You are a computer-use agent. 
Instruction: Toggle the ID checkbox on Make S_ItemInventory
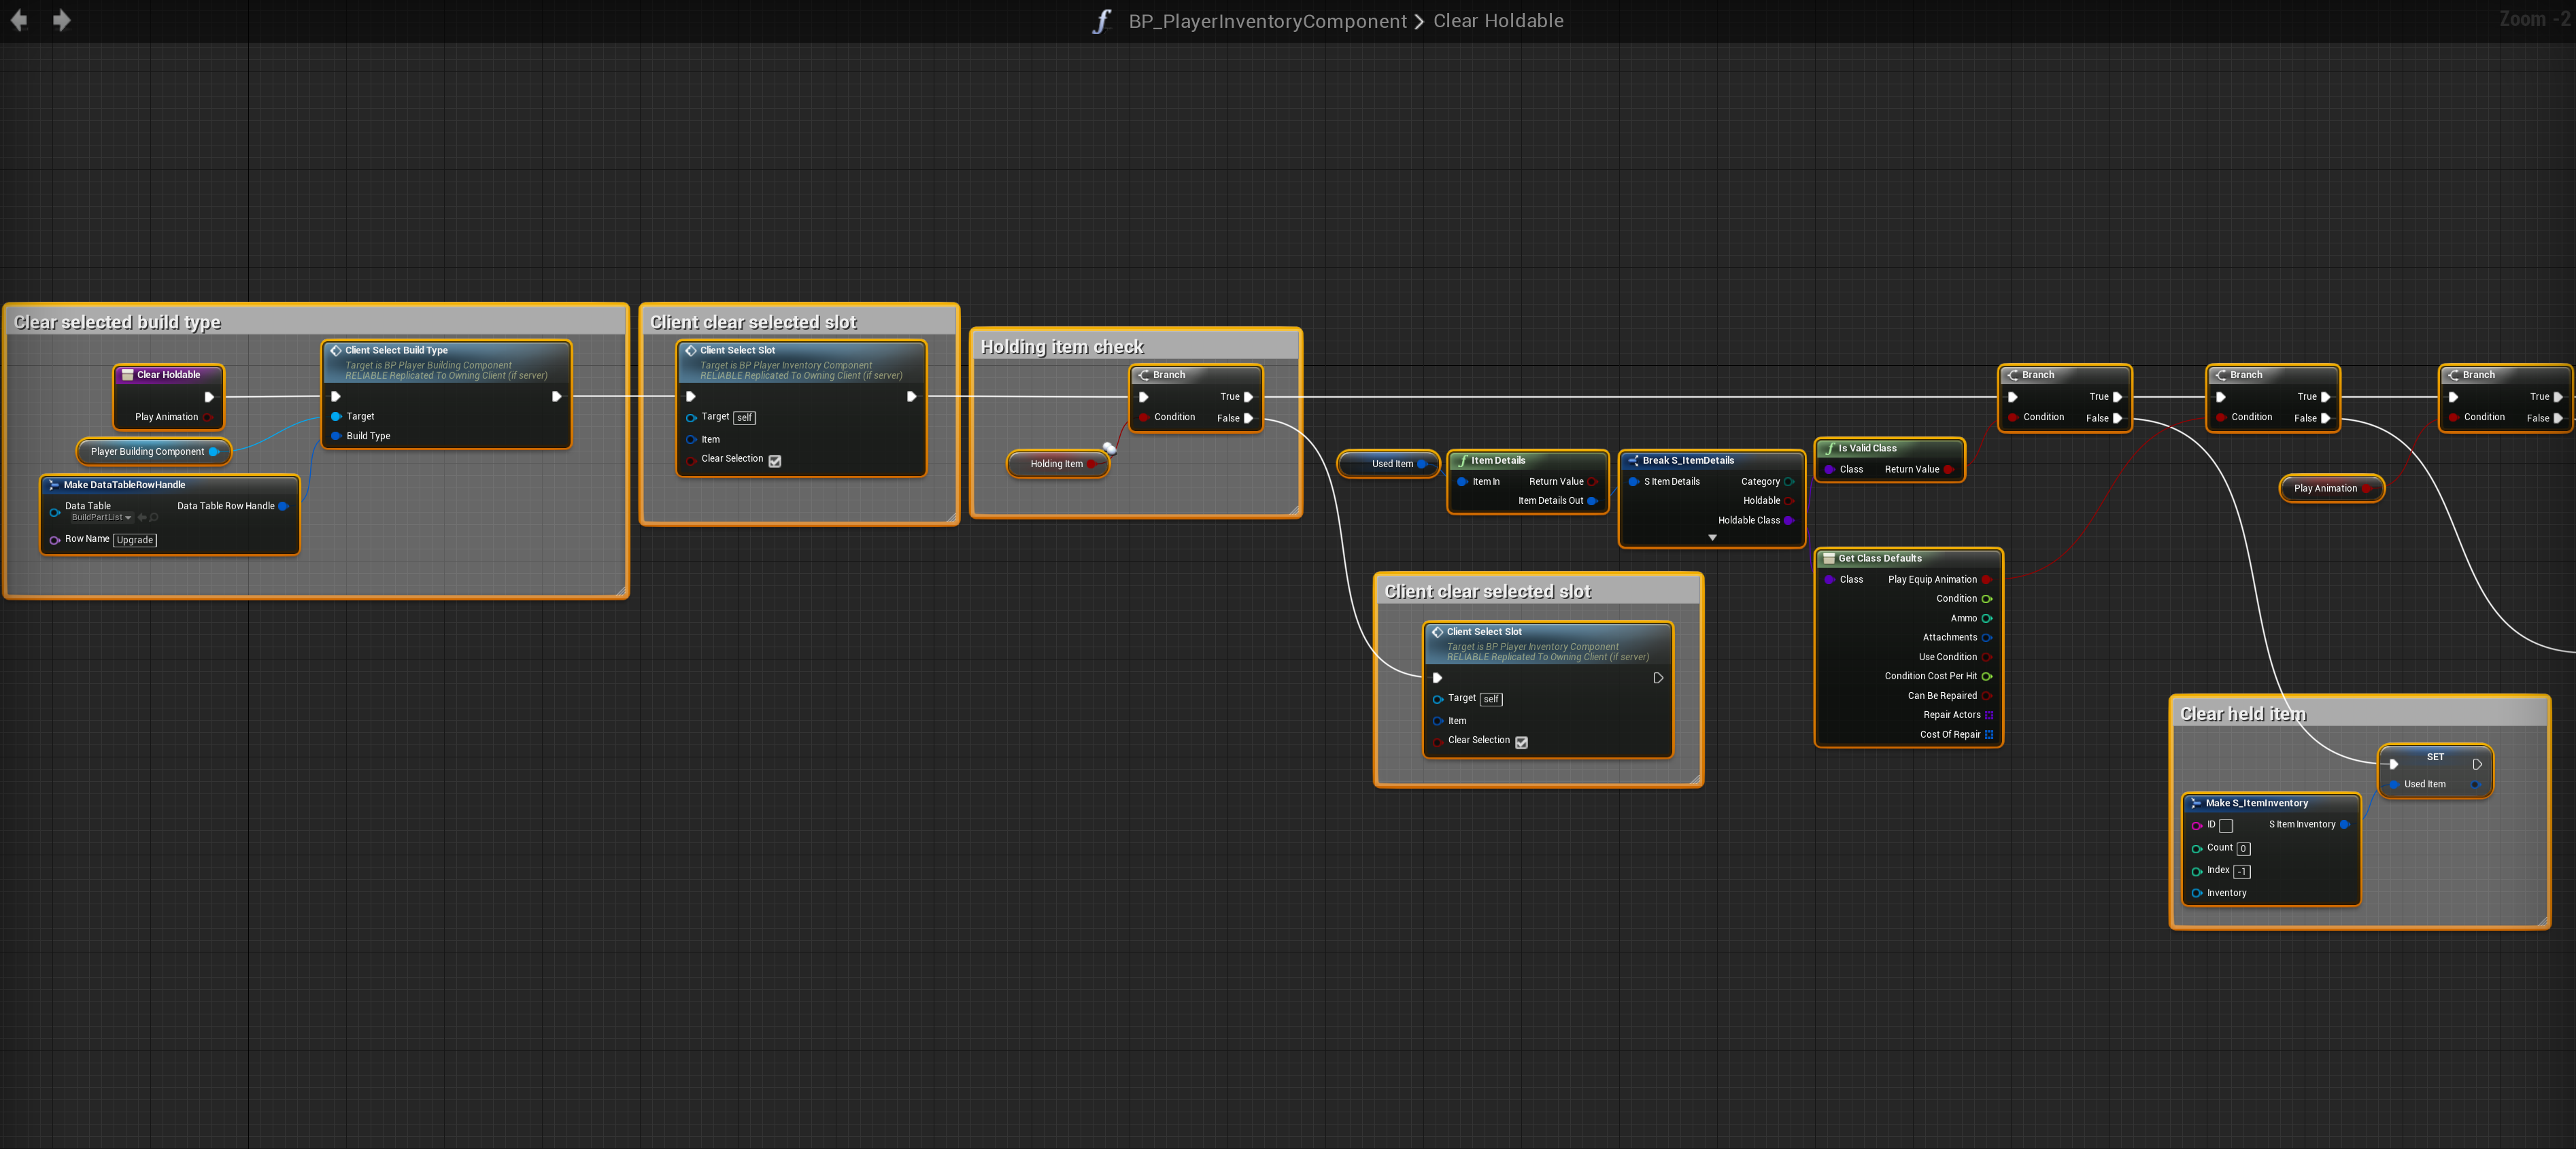click(2226, 826)
